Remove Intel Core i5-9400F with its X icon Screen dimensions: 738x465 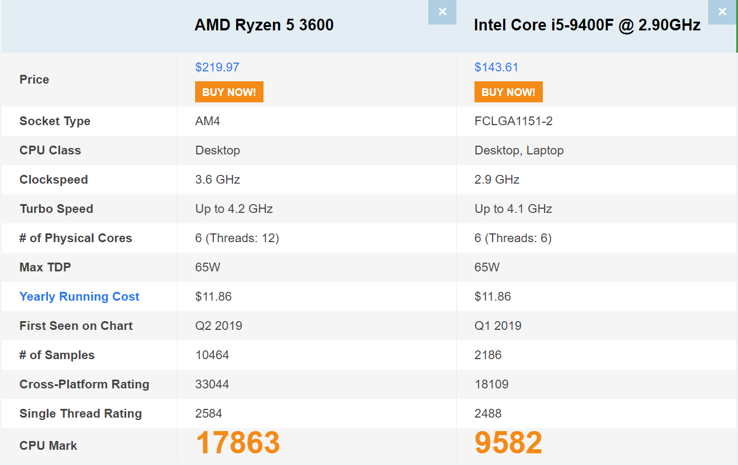(x=722, y=12)
